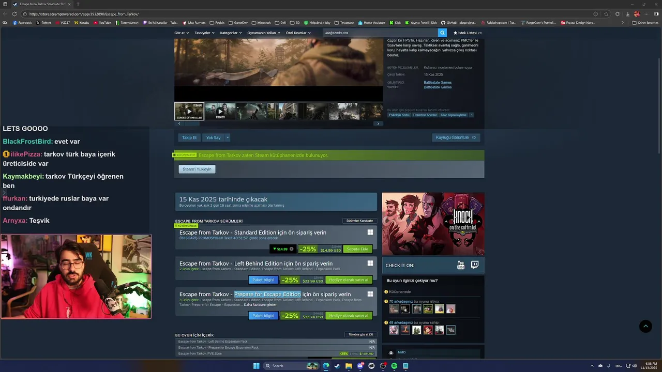Open File Explorer from the taskbar

tap(349, 366)
